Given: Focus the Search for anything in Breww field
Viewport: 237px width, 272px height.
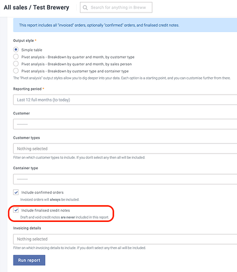Looking at the screenshot, I should click(x=116, y=8).
